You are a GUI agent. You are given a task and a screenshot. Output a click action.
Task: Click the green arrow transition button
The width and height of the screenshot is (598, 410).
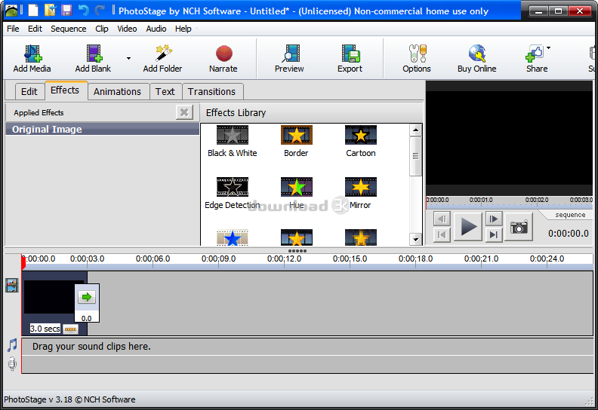pyautogui.click(x=87, y=297)
